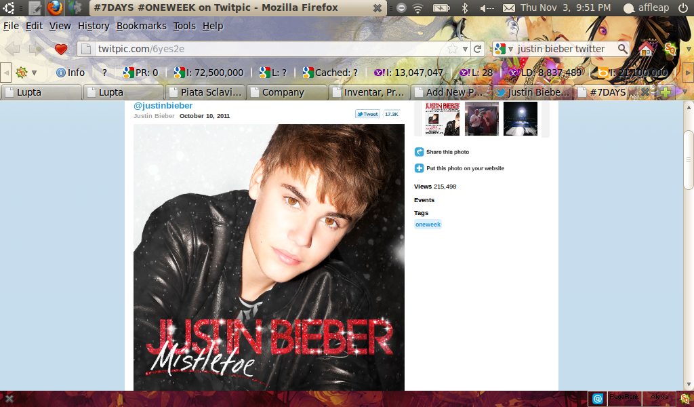Open the volume indicator menu
The width and height of the screenshot is (694, 407).
click(x=487, y=8)
